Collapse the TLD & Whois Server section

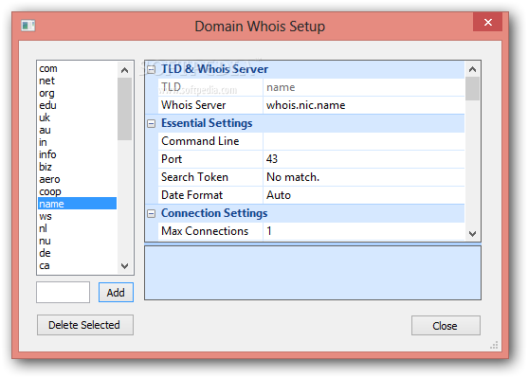point(151,70)
